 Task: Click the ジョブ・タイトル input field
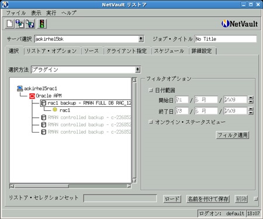pyautogui.click(x=226, y=39)
